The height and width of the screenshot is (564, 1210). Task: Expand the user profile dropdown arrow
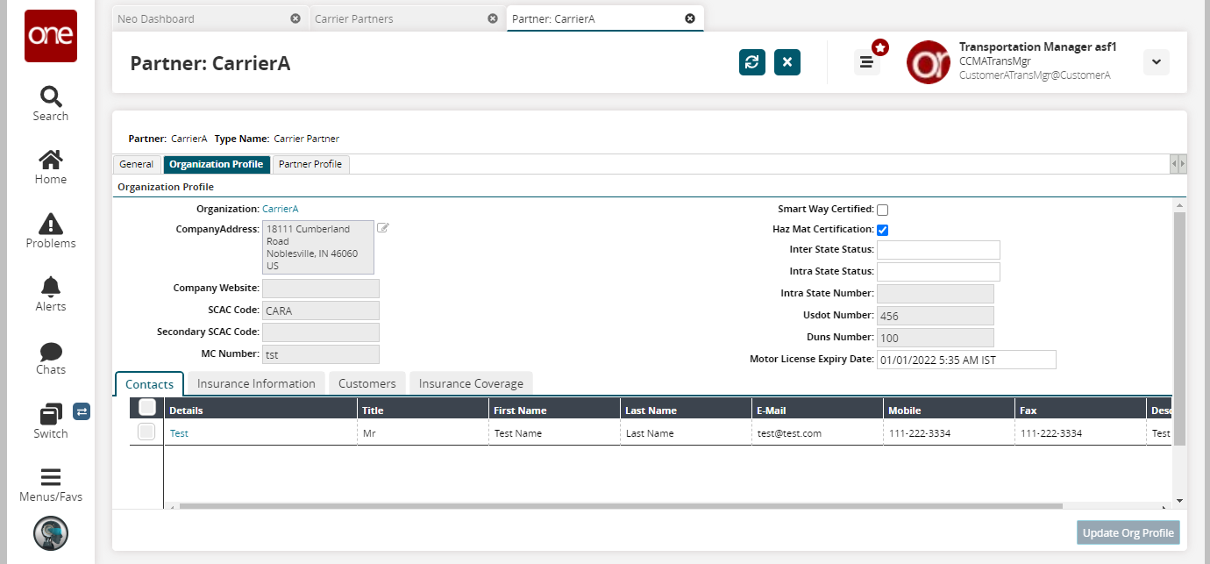tap(1156, 62)
